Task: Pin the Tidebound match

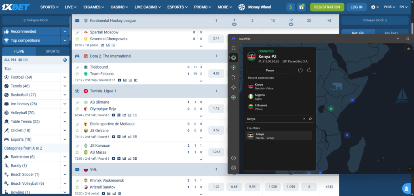Action: pyautogui.click(x=77, y=68)
